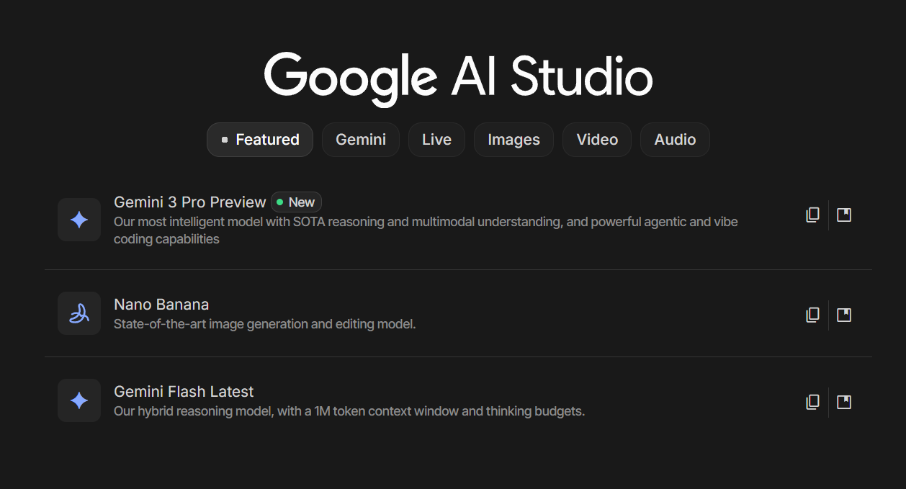
Task: Show the Images model category
Action: point(513,140)
